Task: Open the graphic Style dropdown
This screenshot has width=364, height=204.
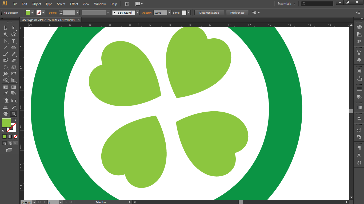Action: [189, 13]
